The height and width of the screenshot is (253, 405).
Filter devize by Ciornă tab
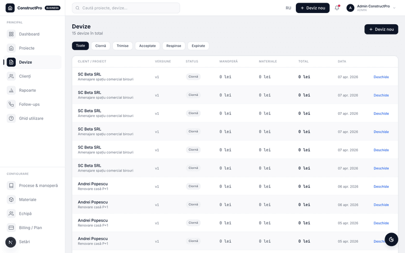(100, 46)
